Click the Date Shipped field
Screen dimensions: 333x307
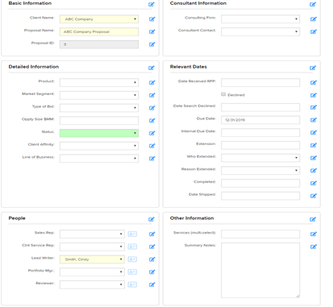(x=260, y=196)
